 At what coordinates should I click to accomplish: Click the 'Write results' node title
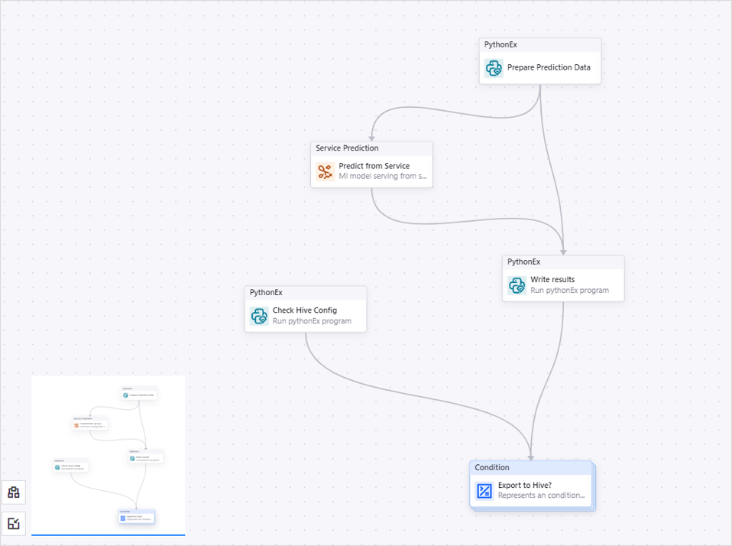tap(552, 280)
